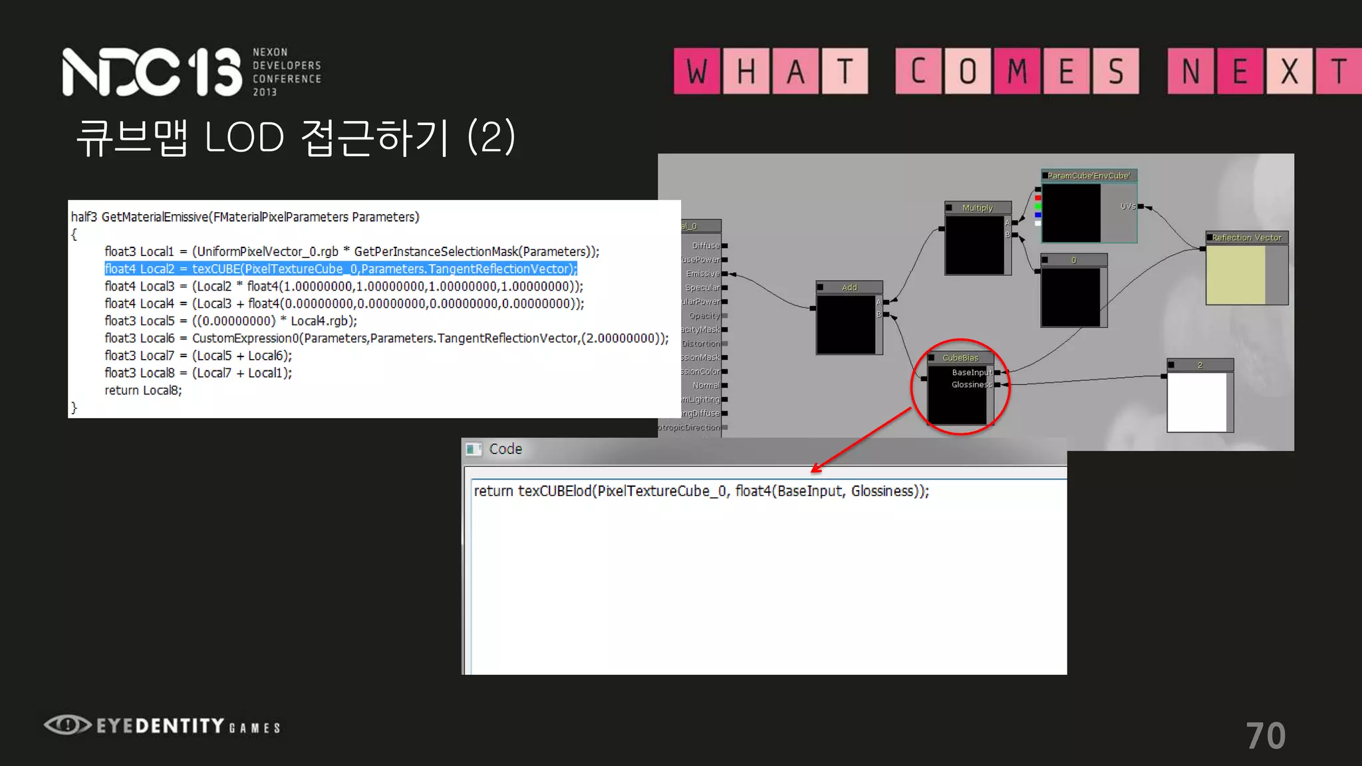Click the CubeBias Glossiness connector pin
Image resolution: width=1362 pixels, height=766 pixels.
pos(997,385)
